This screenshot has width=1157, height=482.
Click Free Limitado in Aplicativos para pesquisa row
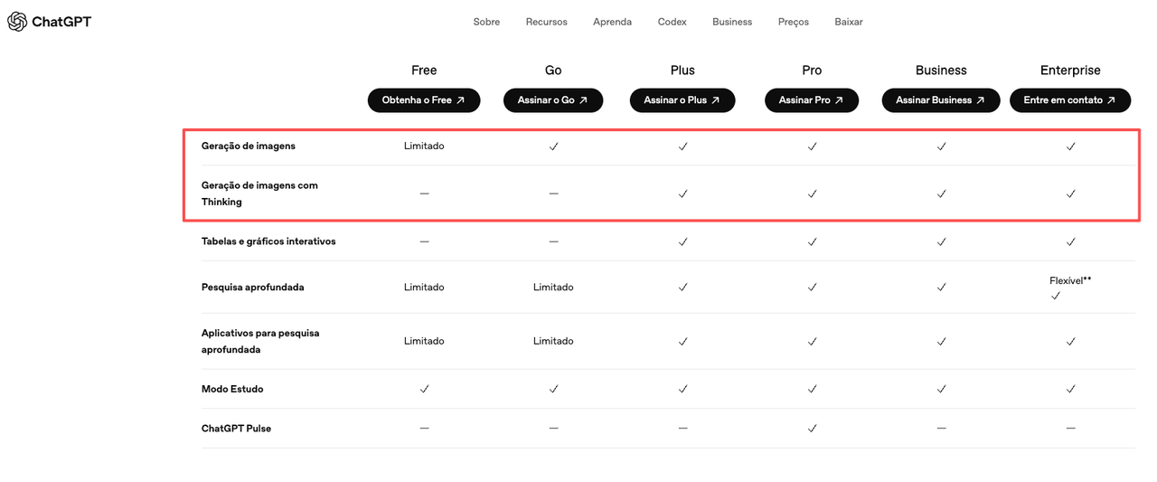point(424,341)
